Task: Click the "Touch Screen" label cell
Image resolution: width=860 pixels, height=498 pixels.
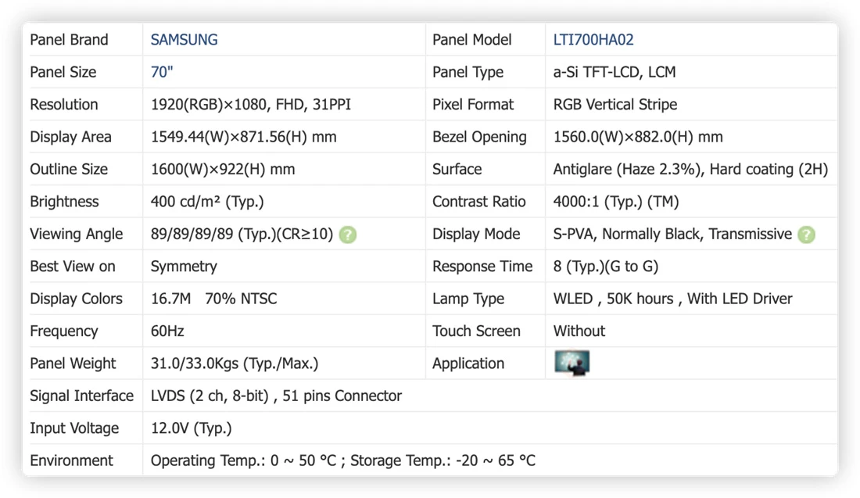Action: click(486, 331)
